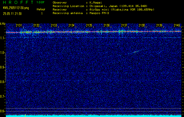Select AirSpy mini Miakejima VOR receiver text
Viewport: 184px width, 117px height.
[122, 9]
